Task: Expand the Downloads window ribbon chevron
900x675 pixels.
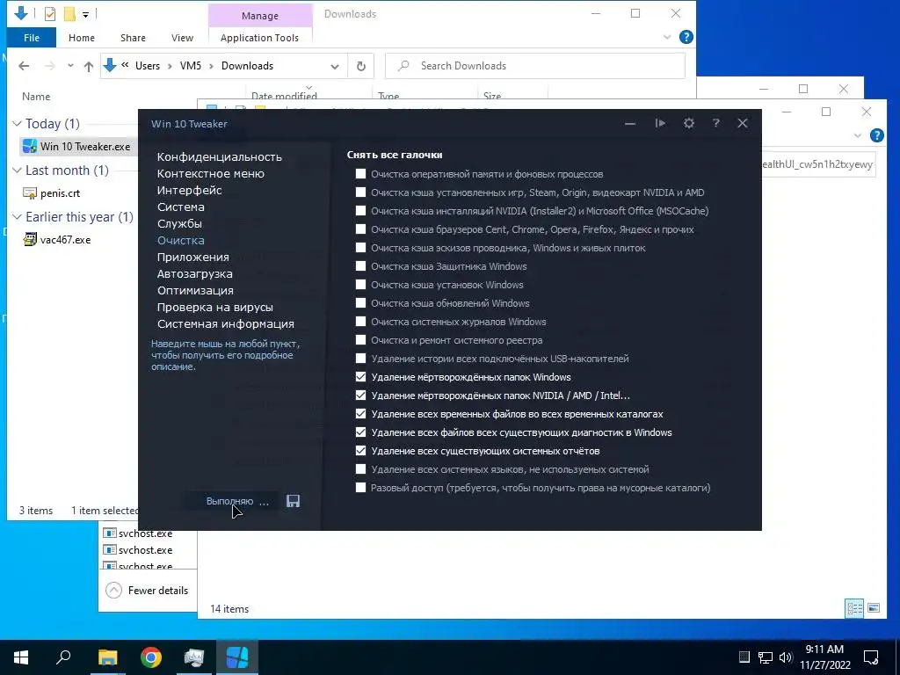Action: coord(667,37)
